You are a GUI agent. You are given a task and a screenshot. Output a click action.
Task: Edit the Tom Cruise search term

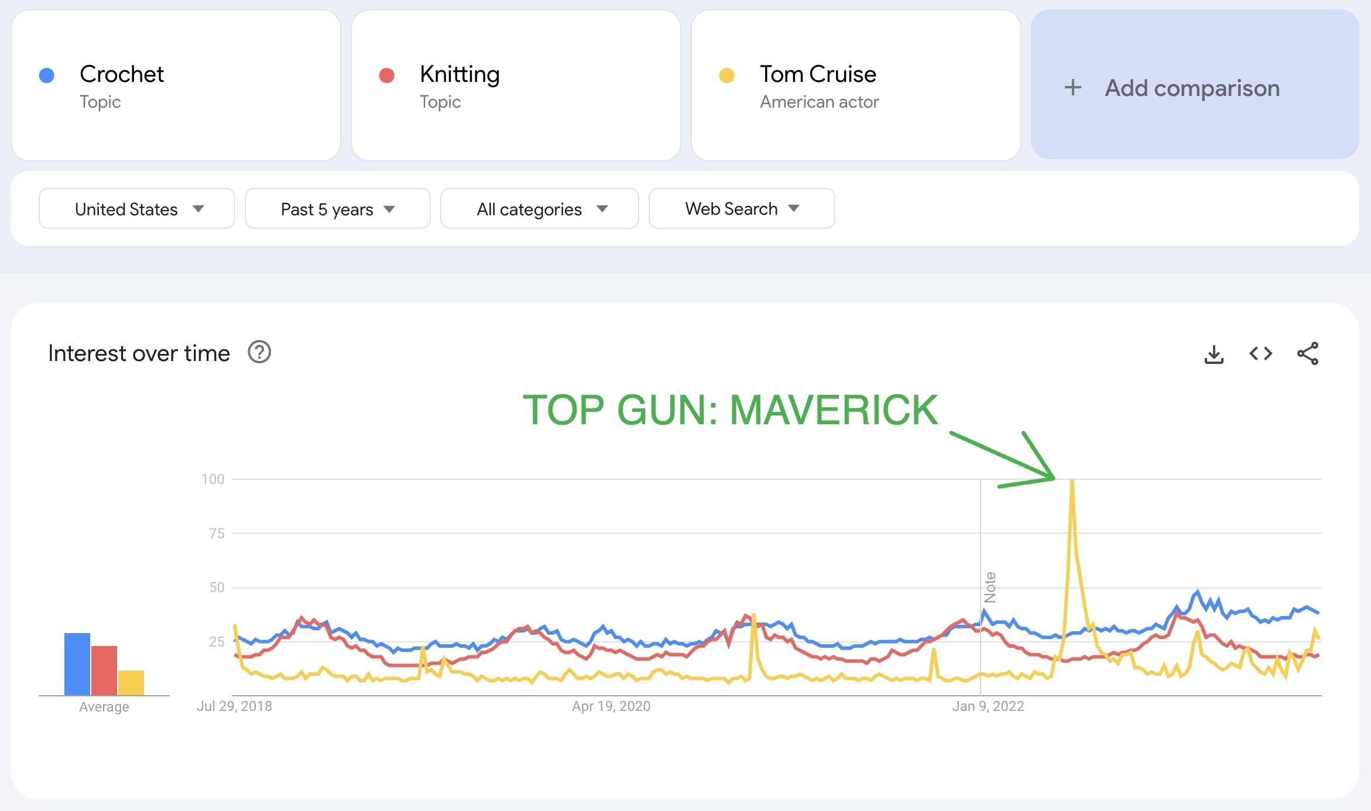[x=818, y=75]
